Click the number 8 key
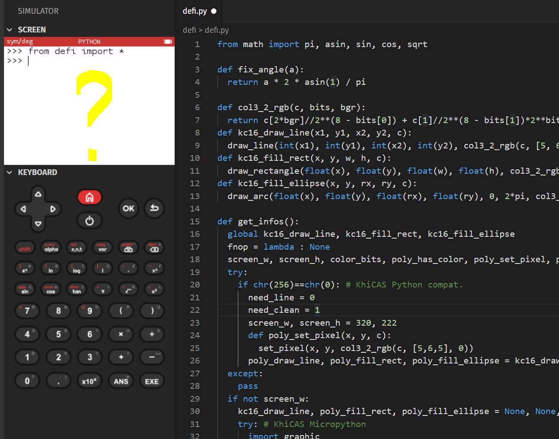This screenshot has width=559, height=439. click(59, 310)
